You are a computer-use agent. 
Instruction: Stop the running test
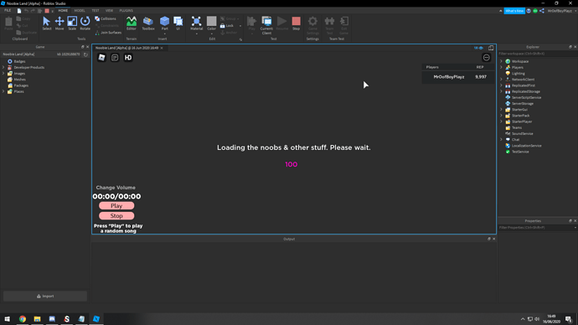(296, 23)
